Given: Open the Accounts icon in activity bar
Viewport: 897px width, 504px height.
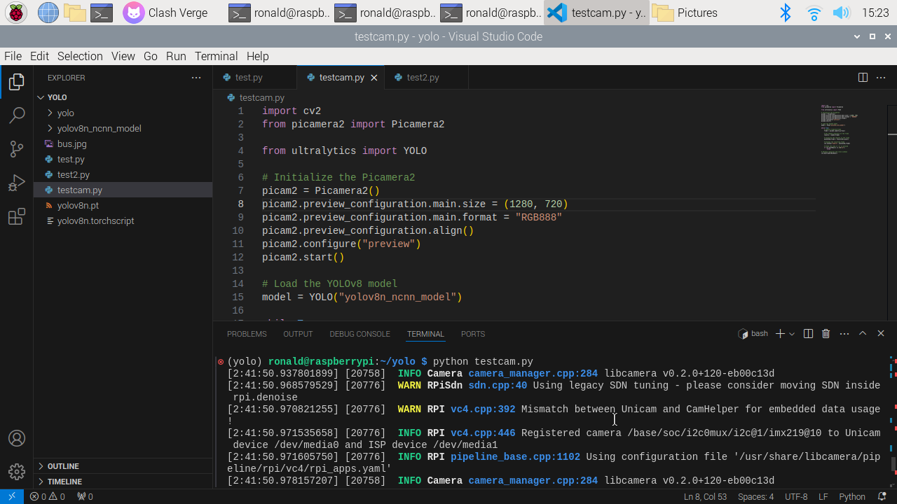Looking at the screenshot, I should click(17, 438).
